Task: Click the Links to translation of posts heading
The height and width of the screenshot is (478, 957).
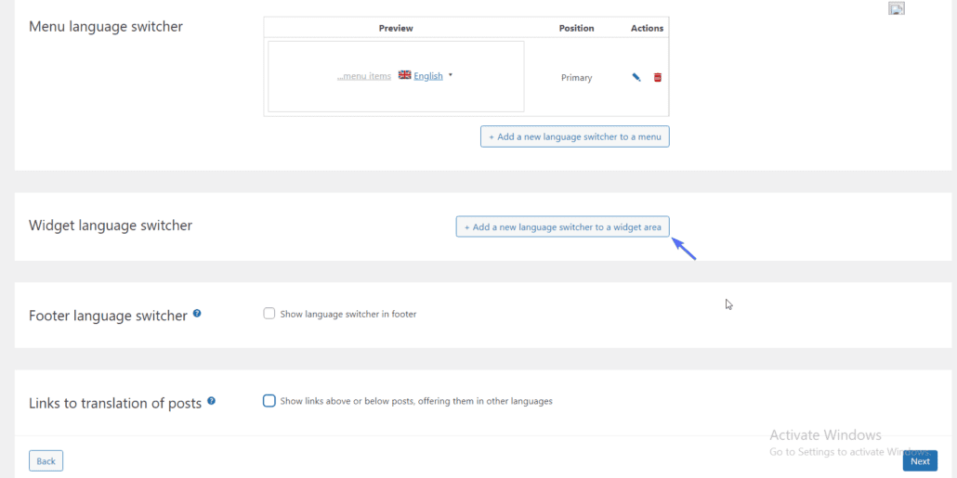Action: coord(115,404)
